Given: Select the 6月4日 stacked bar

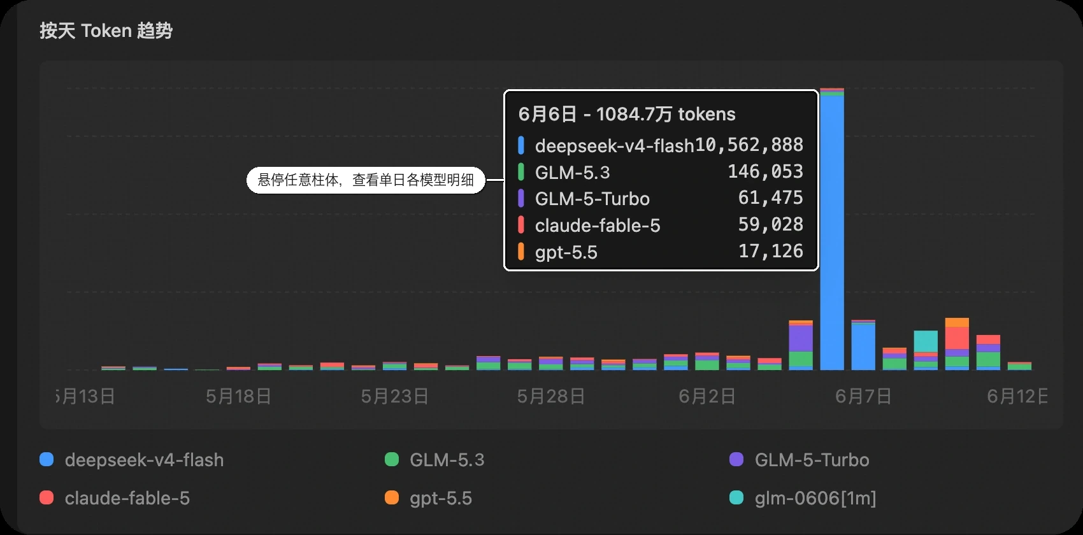Looking at the screenshot, I should (x=770, y=364).
